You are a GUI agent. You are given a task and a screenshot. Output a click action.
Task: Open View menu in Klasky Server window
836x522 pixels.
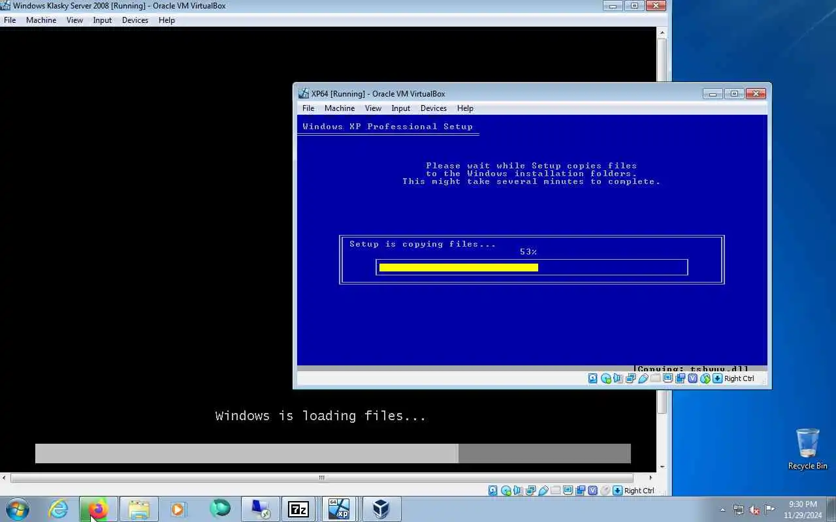pos(74,20)
